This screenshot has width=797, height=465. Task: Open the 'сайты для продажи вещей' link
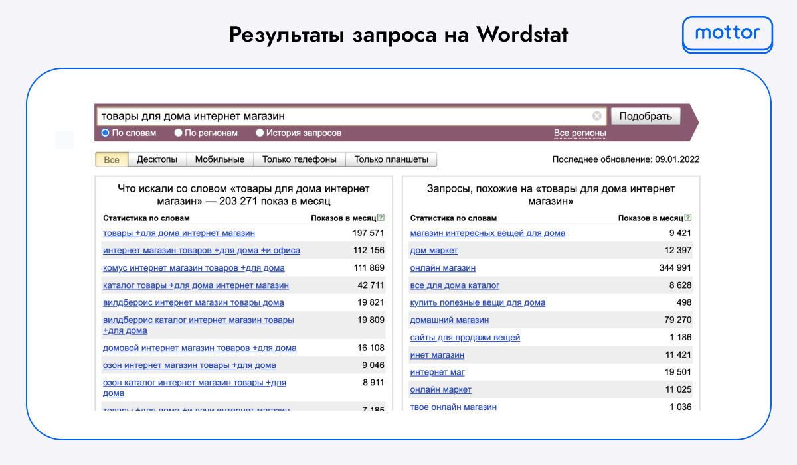pyautogui.click(x=466, y=338)
